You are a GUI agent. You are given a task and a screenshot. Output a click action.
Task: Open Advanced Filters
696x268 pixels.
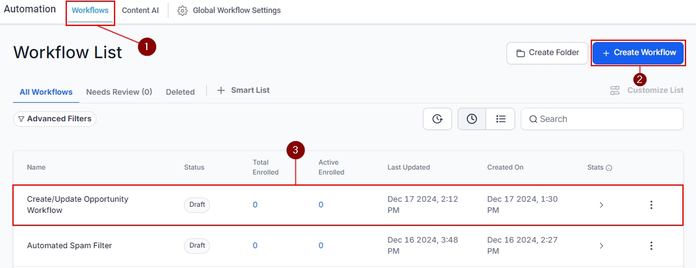[x=54, y=119]
